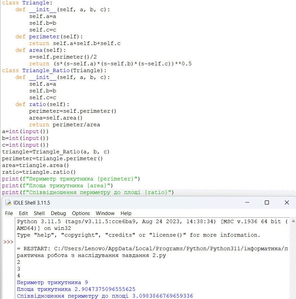
Task: Click the Heron formula return line with **0.5
Action: tap(110, 64)
